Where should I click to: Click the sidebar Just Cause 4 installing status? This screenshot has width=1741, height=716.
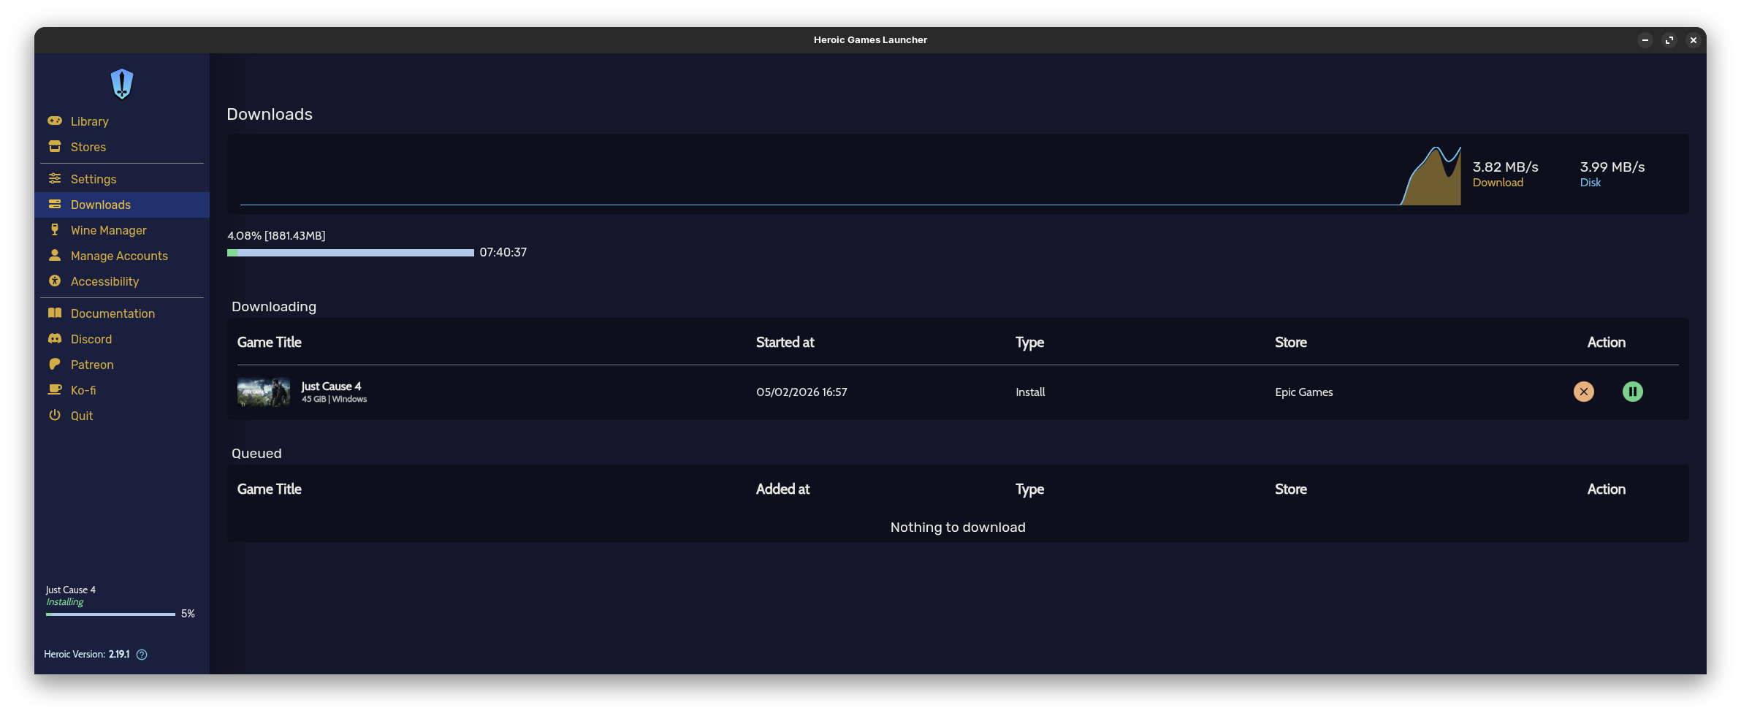pos(65,602)
